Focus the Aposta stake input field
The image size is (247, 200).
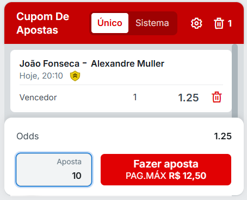pos(54,170)
